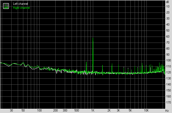Click the -170 dB scale label

point(168,102)
